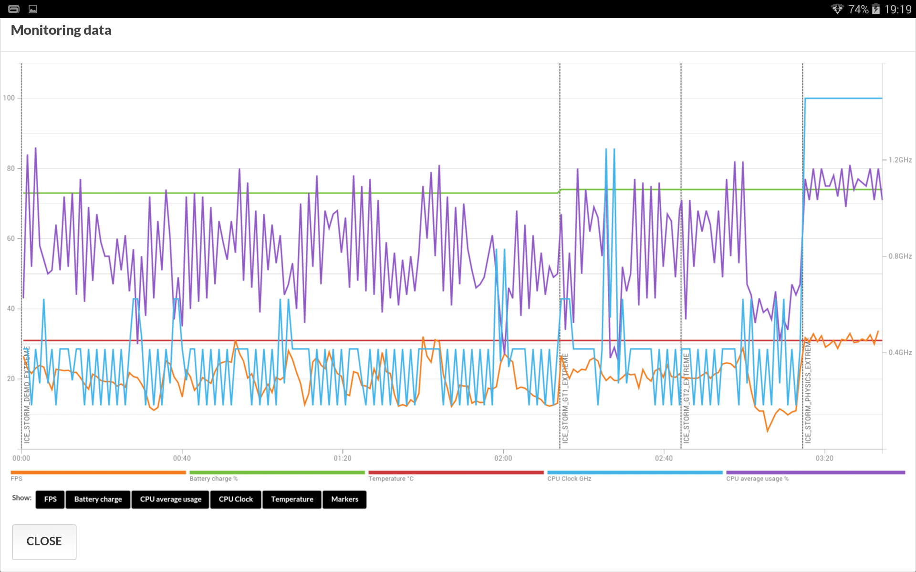Viewport: 916px width, 572px height.
Task: Tap the Wi-Fi status icon
Action: [x=837, y=9]
